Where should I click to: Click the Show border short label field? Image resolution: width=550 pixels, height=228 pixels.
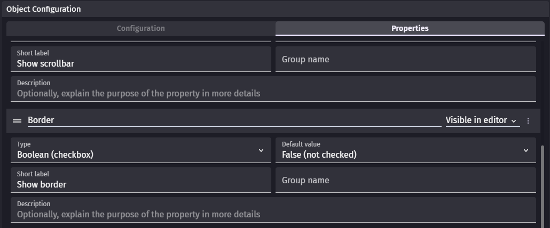tap(140, 180)
